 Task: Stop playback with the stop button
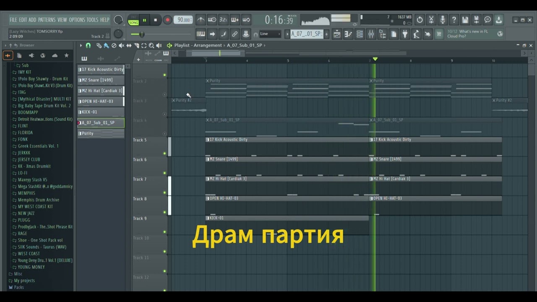(156, 20)
